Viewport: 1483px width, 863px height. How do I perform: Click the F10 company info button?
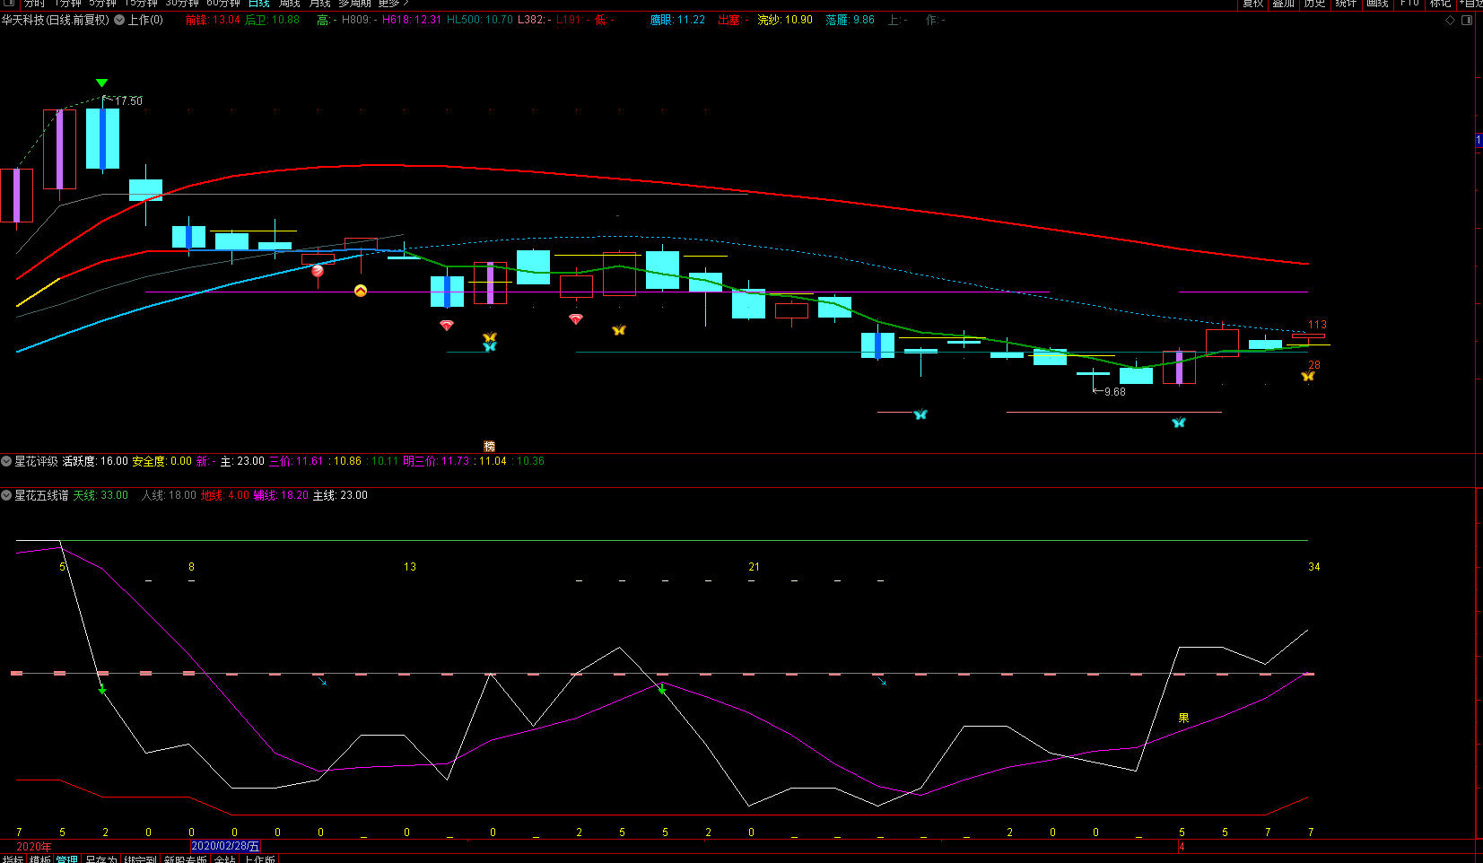pos(1409,4)
